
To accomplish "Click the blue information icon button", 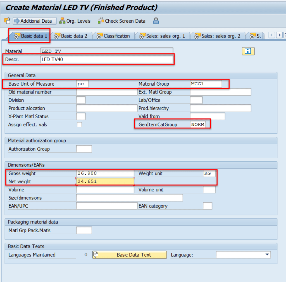I will click(248, 51).
